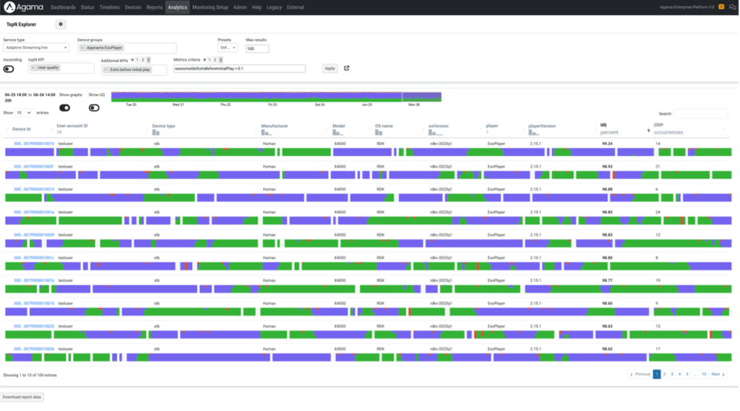Remove the User quality KPI tag

(33, 68)
